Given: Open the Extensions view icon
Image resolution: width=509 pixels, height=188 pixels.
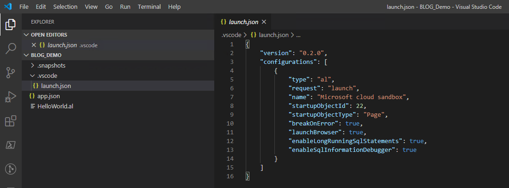Looking at the screenshot, I should pyautogui.click(x=10, y=121).
